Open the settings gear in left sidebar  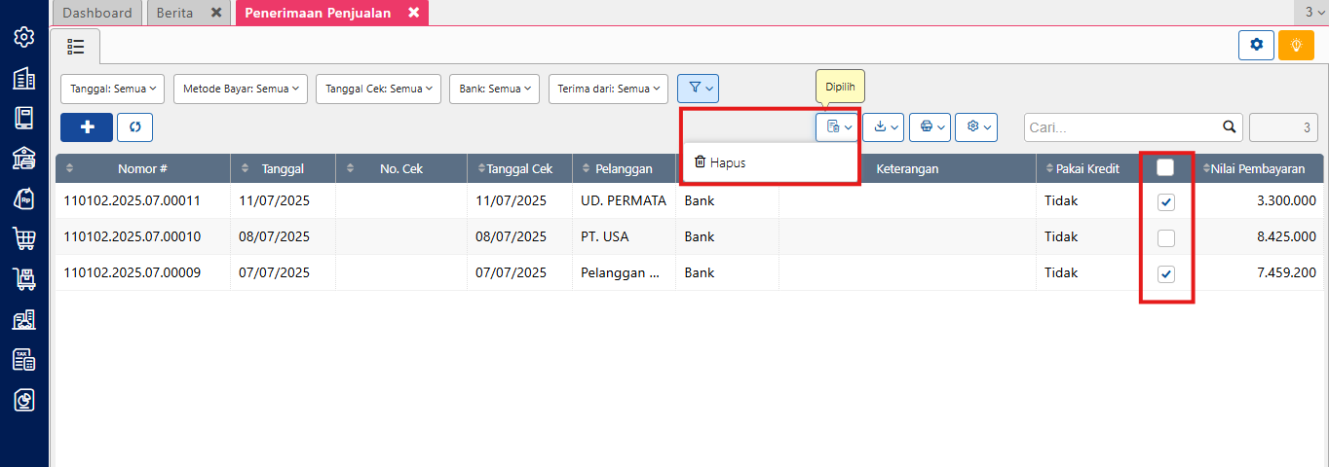tap(24, 38)
